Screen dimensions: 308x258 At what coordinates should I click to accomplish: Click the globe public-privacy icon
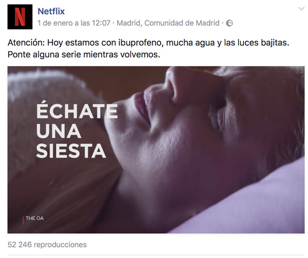pyautogui.click(x=229, y=23)
